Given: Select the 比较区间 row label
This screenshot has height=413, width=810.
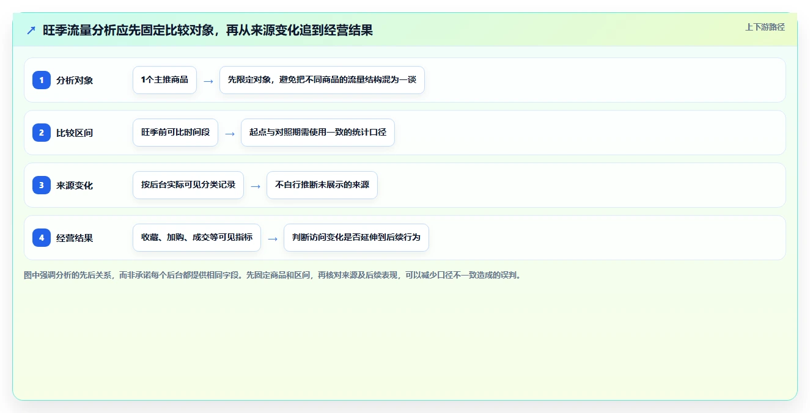Looking at the screenshot, I should click(75, 133).
